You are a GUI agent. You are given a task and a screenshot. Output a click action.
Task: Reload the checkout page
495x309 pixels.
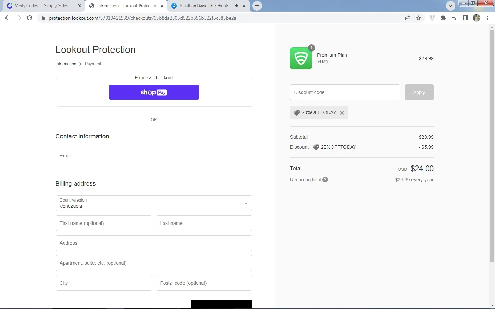point(30,18)
